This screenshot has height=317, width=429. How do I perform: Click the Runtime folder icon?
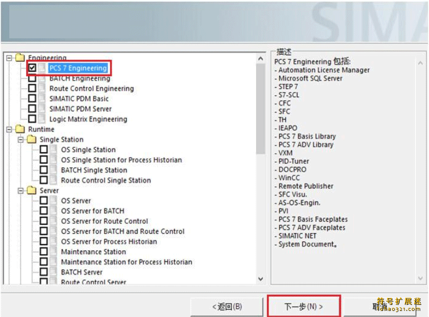[20, 129]
